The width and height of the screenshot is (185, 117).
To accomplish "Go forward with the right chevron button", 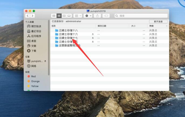I will (x=32, y=16).
